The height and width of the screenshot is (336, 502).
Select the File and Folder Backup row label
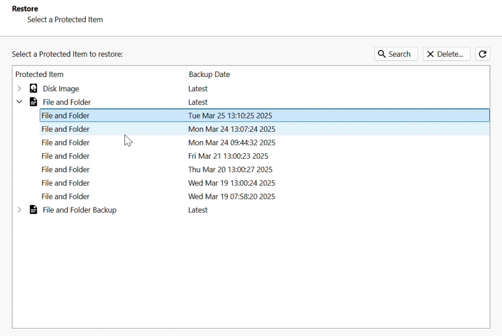80,210
